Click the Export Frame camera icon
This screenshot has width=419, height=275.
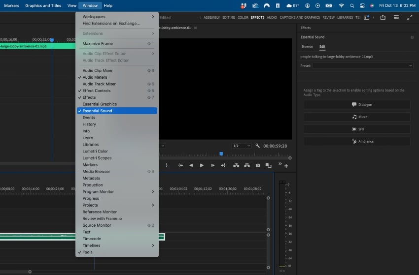pyautogui.click(x=258, y=165)
